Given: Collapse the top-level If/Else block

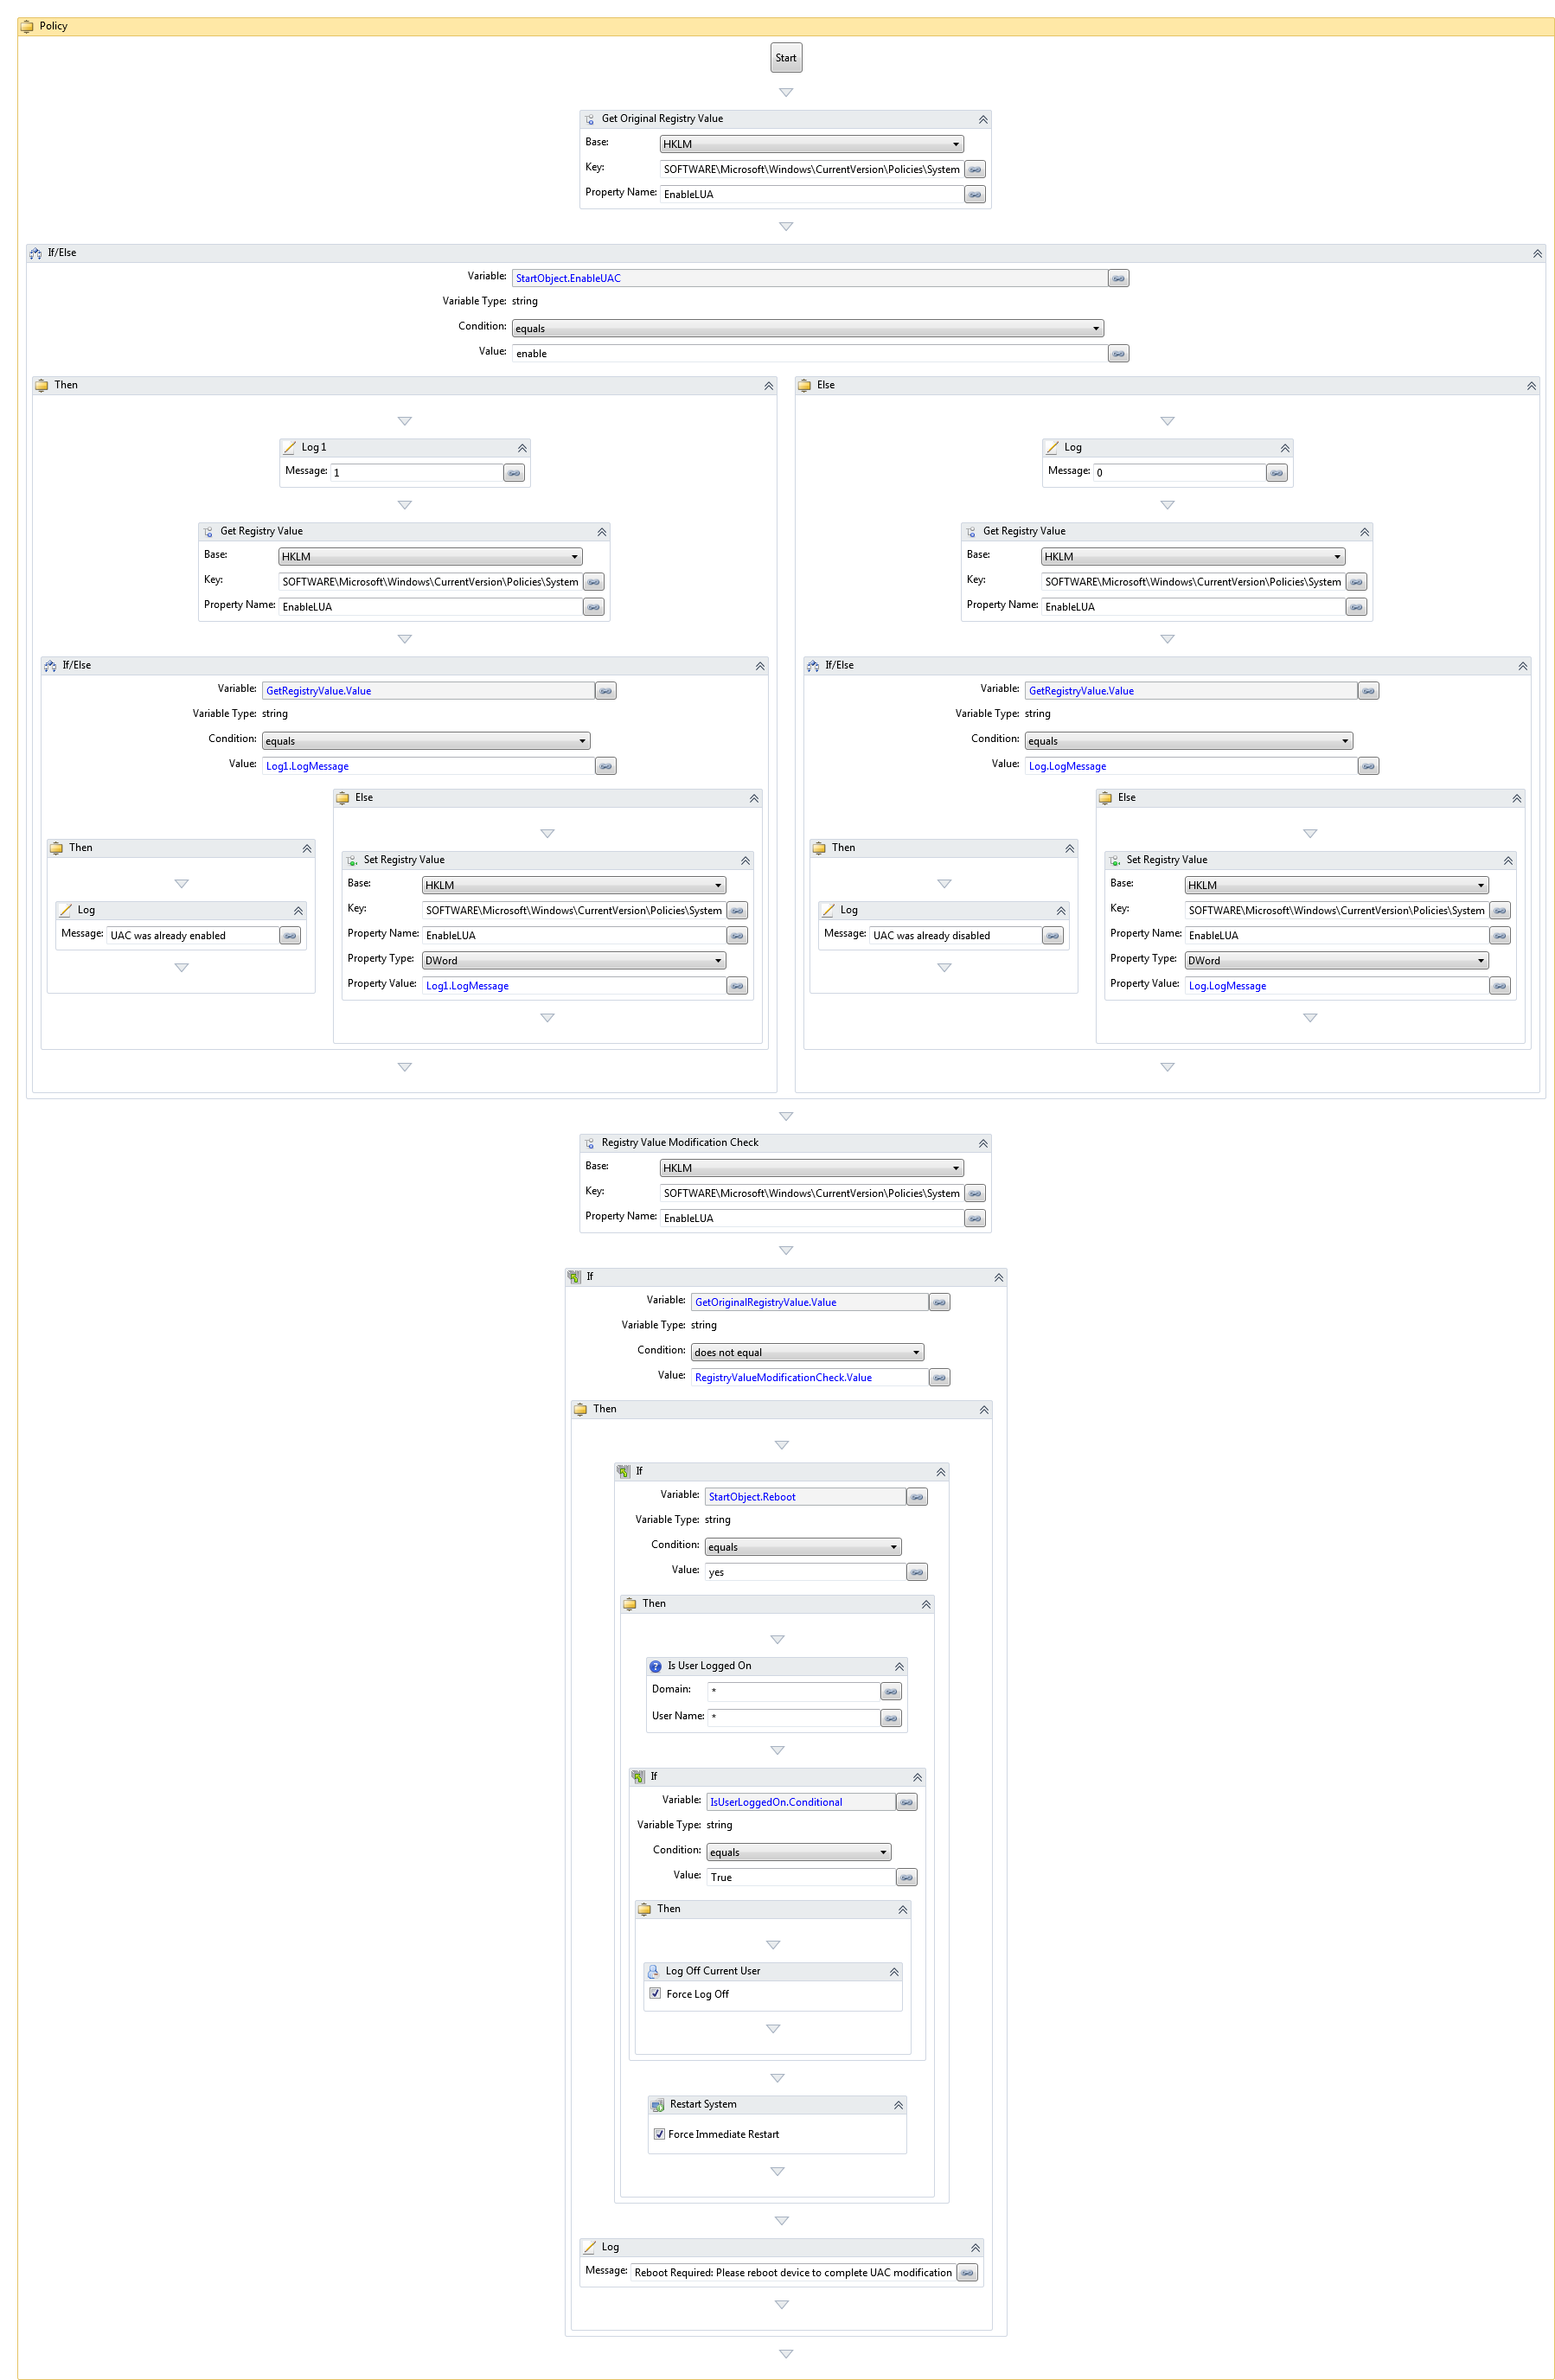Looking at the screenshot, I should pyautogui.click(x=1536, y=254).
